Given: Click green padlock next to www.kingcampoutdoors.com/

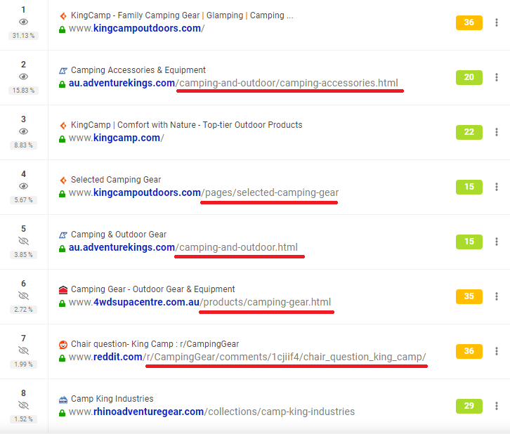Looking at the screenshot, I should tap(62, 29).
